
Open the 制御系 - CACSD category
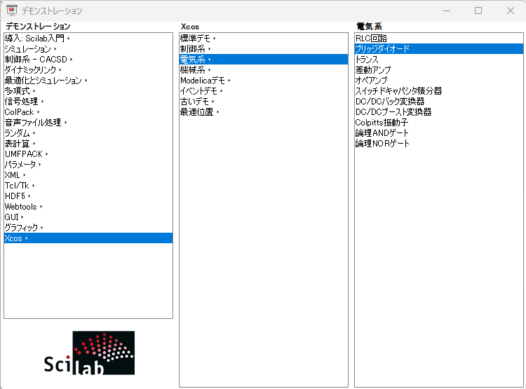click(88, 60)
